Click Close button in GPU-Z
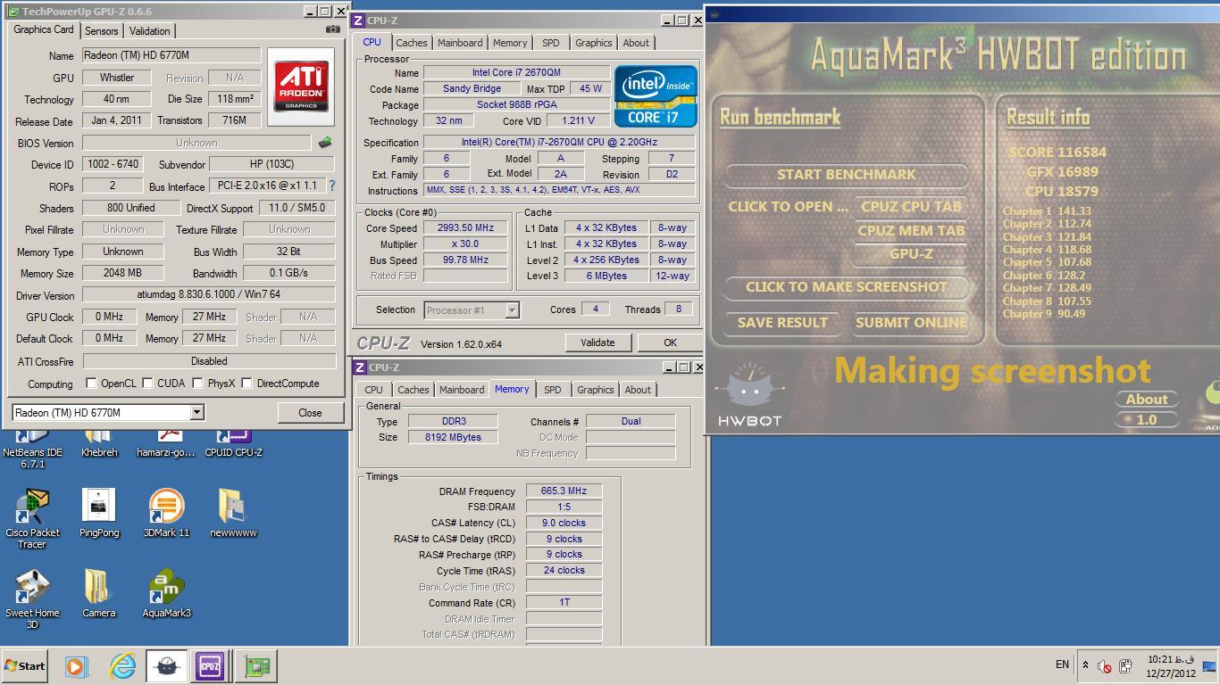 [310, 413]
